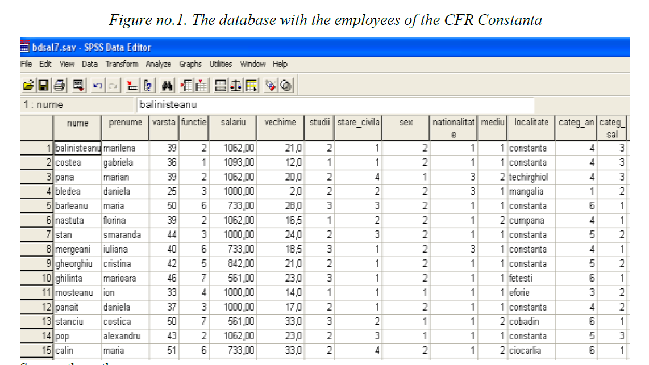The image size is (649, 365).
Task: Click the localitate cell containing techirghiol
Action: [531, 177]
